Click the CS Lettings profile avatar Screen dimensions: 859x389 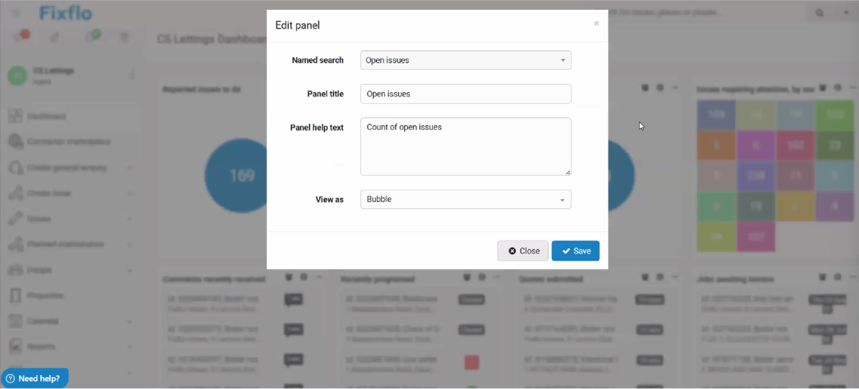17,76
